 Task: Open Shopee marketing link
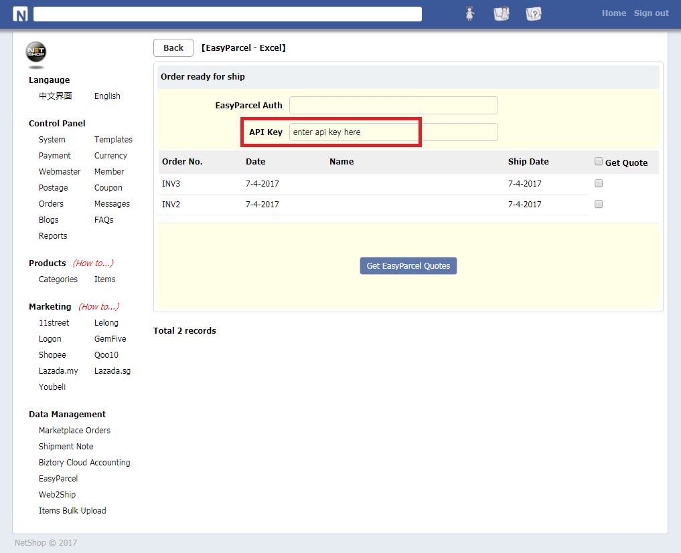click(x=52, y=354)
